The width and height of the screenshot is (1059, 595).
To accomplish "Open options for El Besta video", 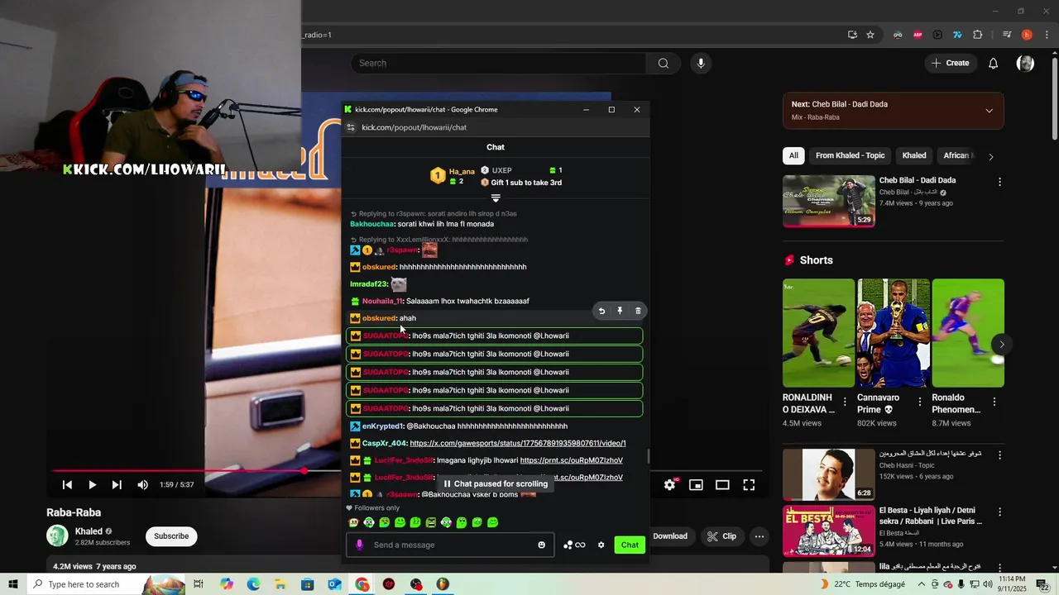I will 999,512.
